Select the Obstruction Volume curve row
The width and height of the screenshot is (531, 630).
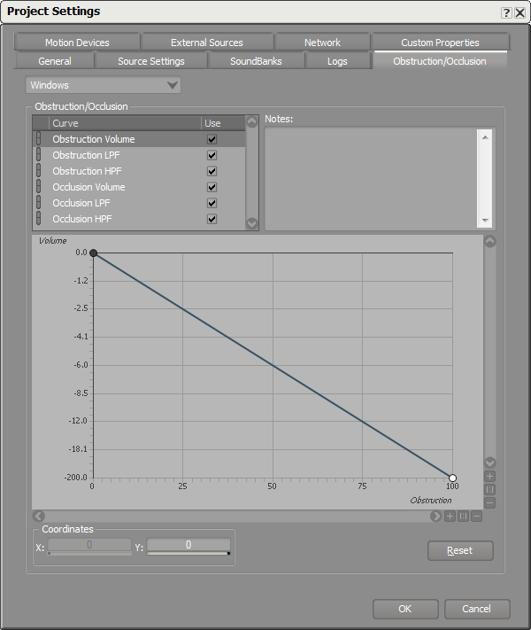click(139, 139)
